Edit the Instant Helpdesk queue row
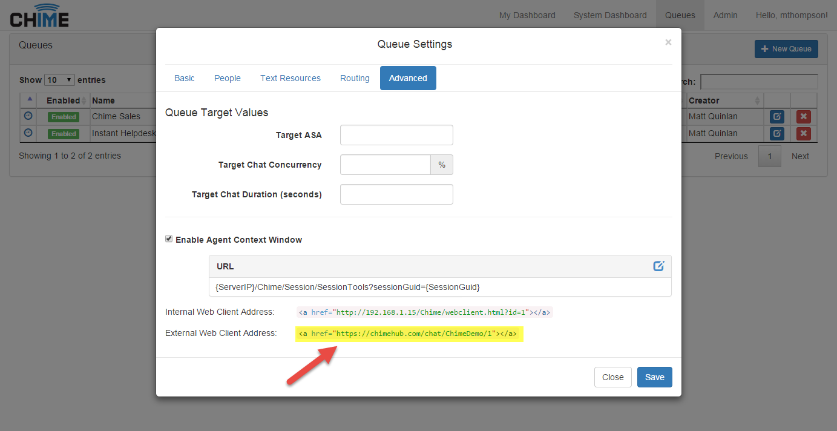Image resolution: width=837 pixels, height=431 pixels. pos(777,134)
